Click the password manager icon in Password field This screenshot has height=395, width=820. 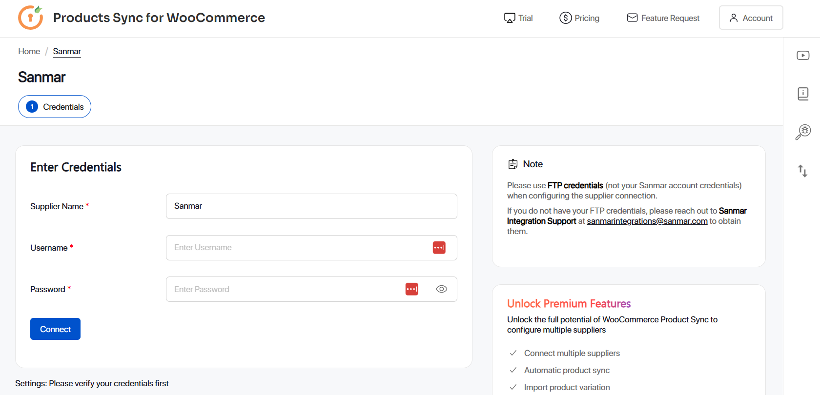(x=411, y=289)
